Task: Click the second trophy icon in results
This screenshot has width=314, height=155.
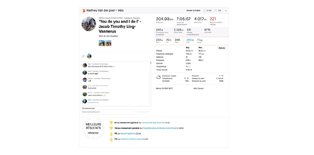Action: pos(111,128)
